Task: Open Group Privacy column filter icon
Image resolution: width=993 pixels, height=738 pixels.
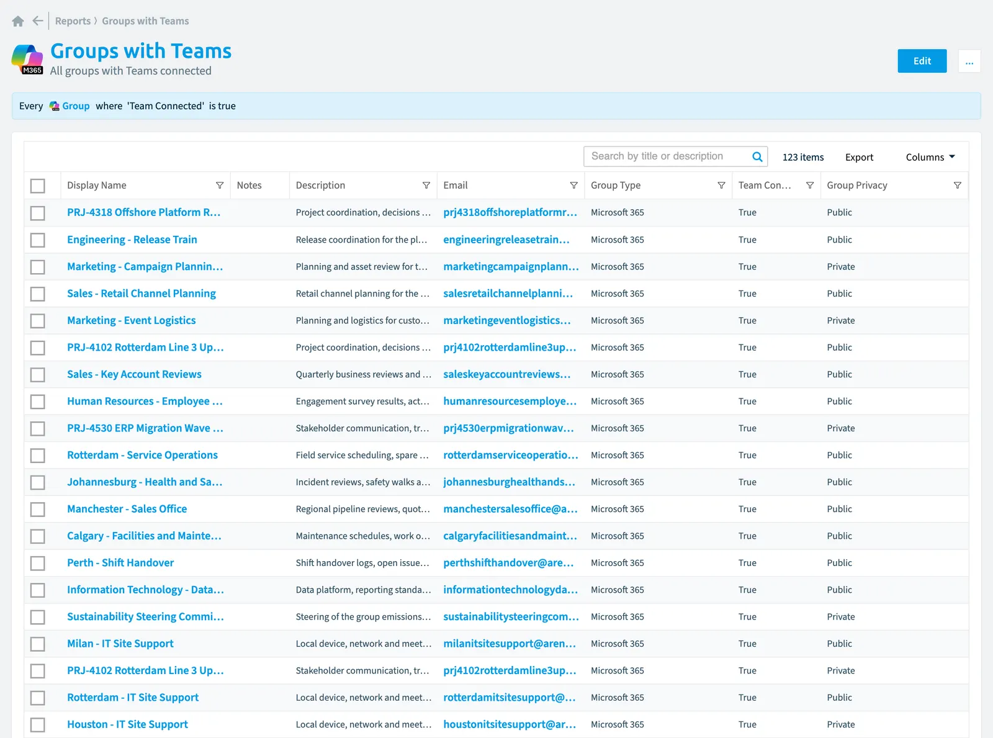Action: pyautogui.click(x=958, y=186)
